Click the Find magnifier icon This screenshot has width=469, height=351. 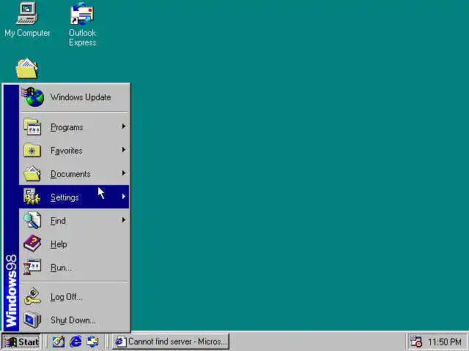32,220
